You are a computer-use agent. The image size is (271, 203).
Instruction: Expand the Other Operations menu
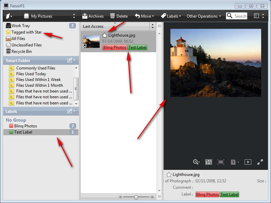tap(204, 16)
